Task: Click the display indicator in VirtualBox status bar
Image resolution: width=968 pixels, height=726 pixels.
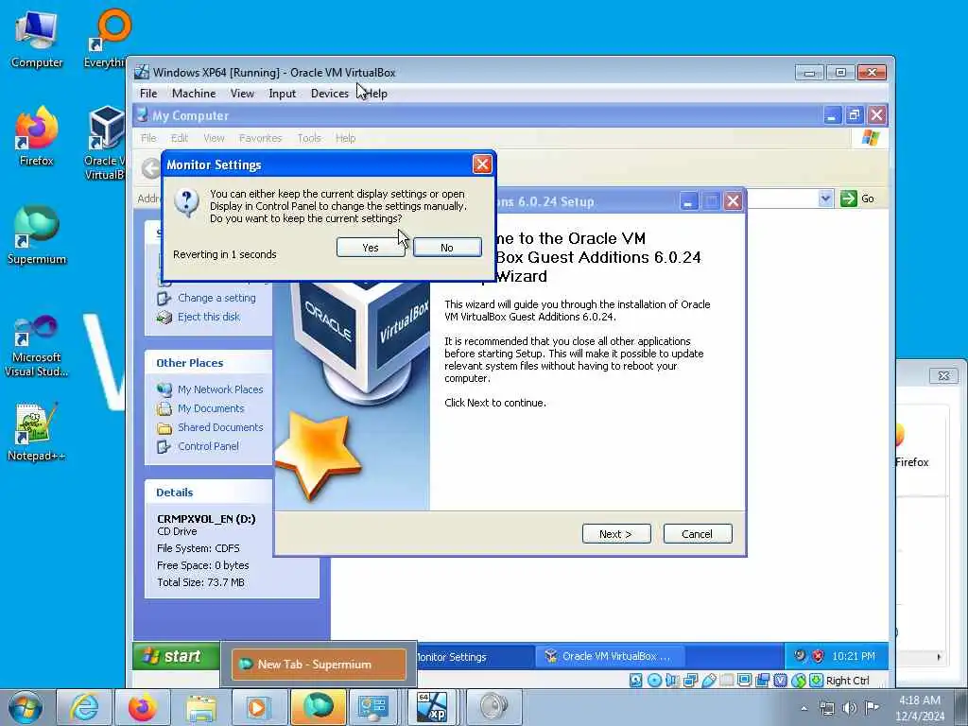Action: (x=745, y=681)
